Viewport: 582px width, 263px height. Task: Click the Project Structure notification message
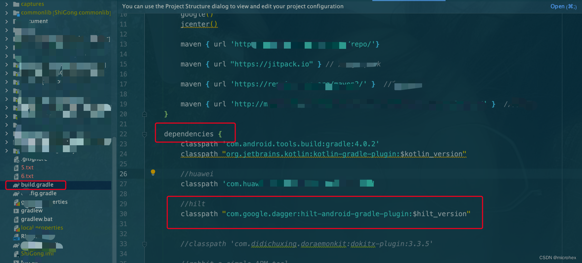233,6
